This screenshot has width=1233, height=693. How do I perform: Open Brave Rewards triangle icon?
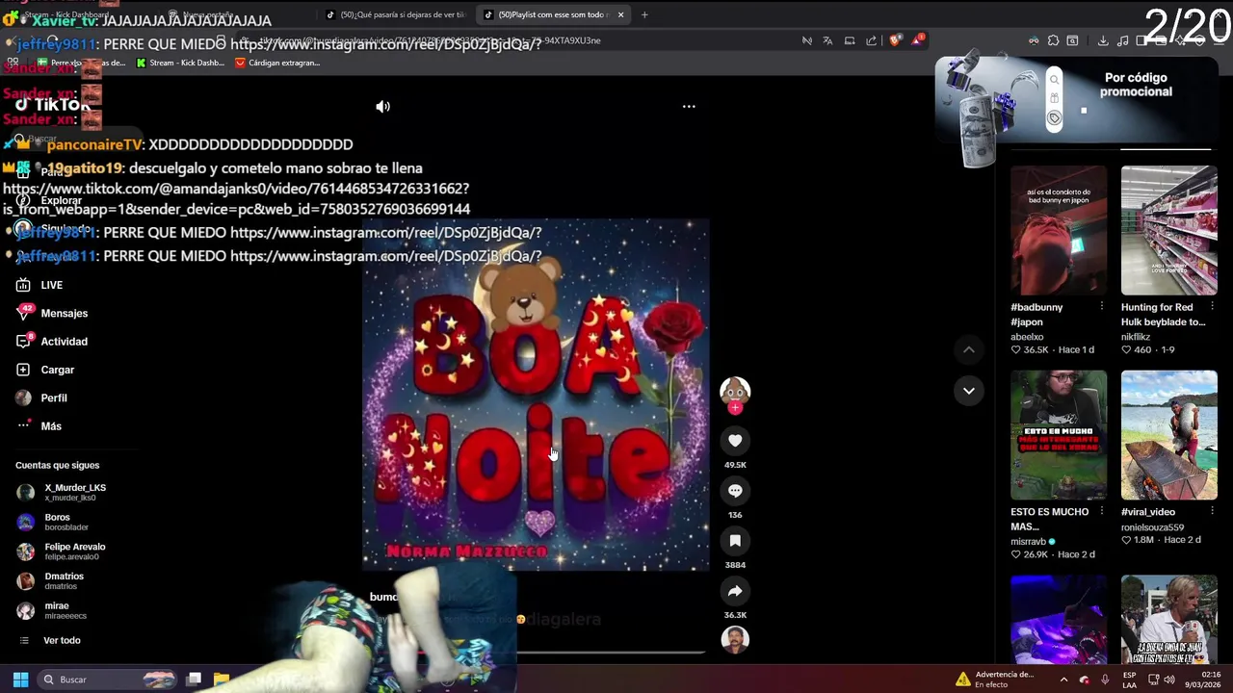(918, 40)
